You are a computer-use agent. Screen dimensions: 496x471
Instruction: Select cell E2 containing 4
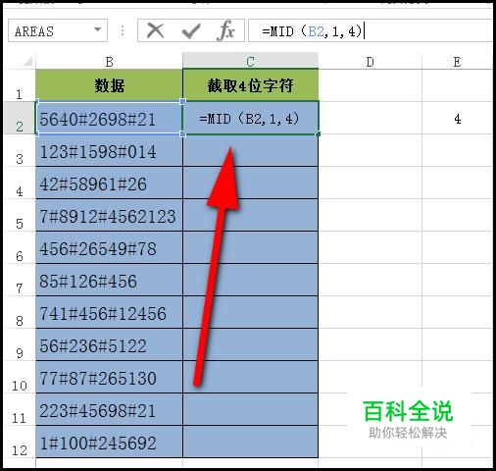[x=457, y=118]
